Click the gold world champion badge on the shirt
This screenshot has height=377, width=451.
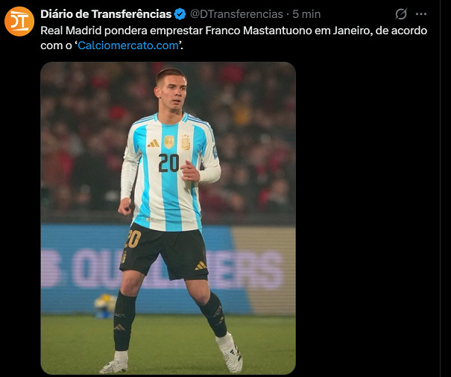point(169,142)
